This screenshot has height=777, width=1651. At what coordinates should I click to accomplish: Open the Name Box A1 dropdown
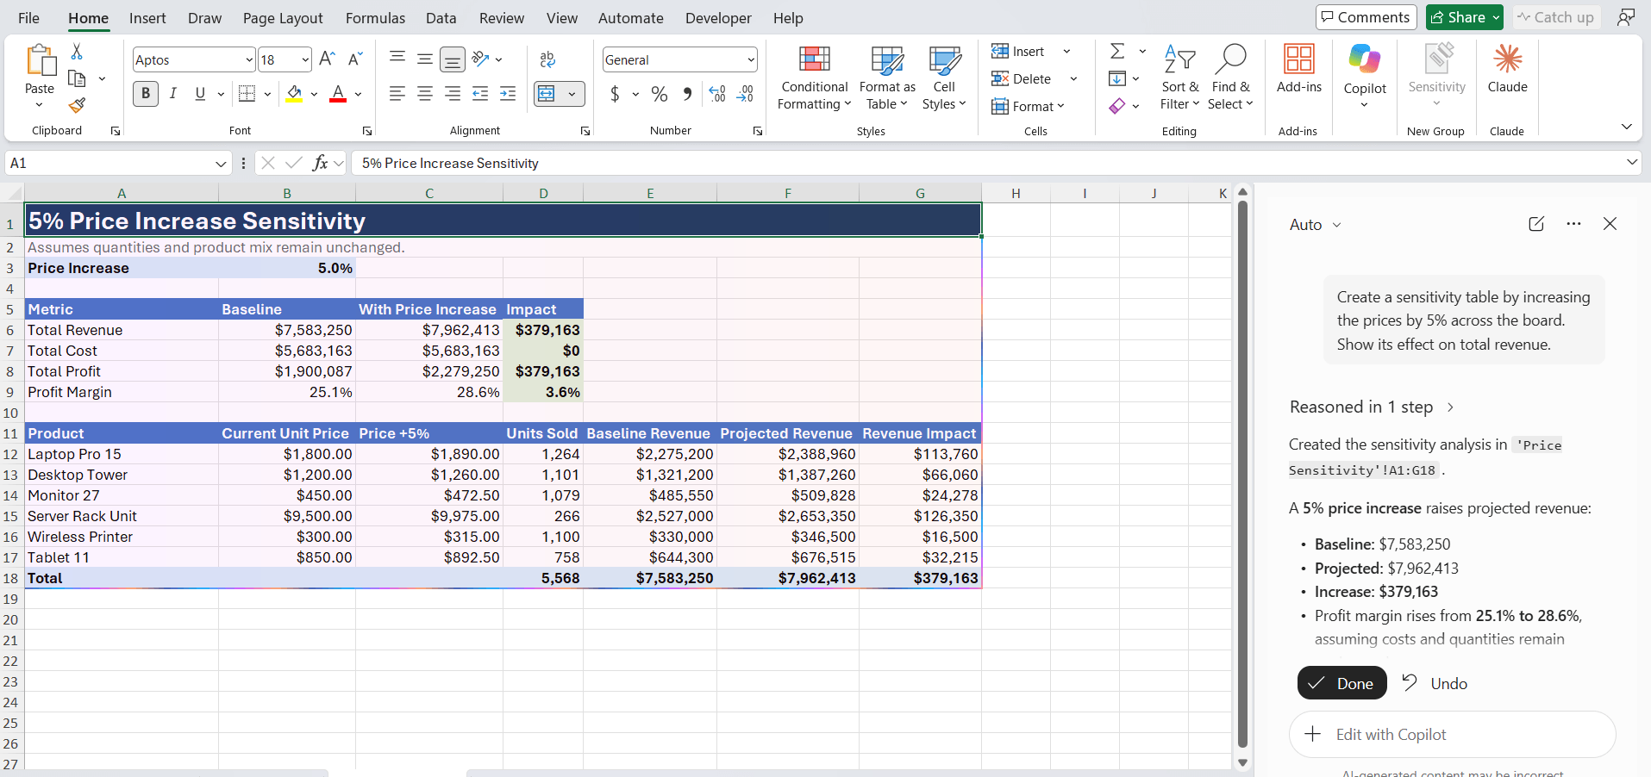tap(221, 163)
